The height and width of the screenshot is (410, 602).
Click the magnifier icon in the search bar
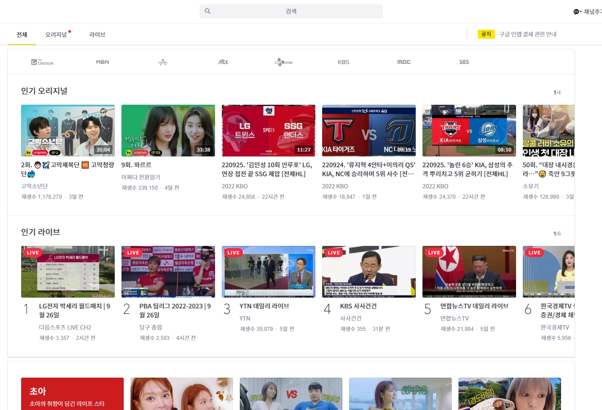coord(207,11)
